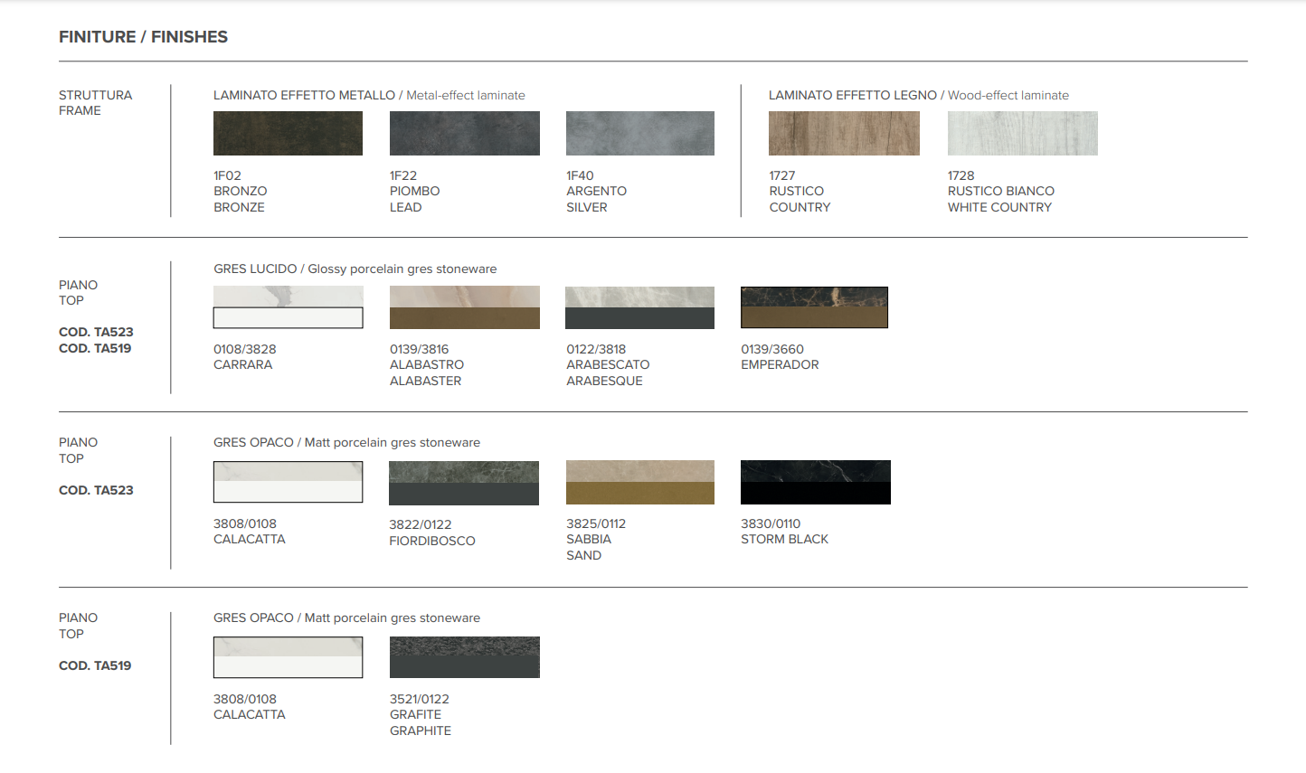Pick the Rustico Bianco white country swatch
The image size is (1306, 773).
coord(1022,134)
